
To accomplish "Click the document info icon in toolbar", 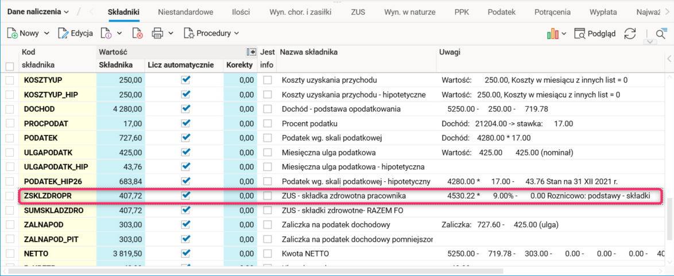I will pyautogui.click(x=106, y=33).
